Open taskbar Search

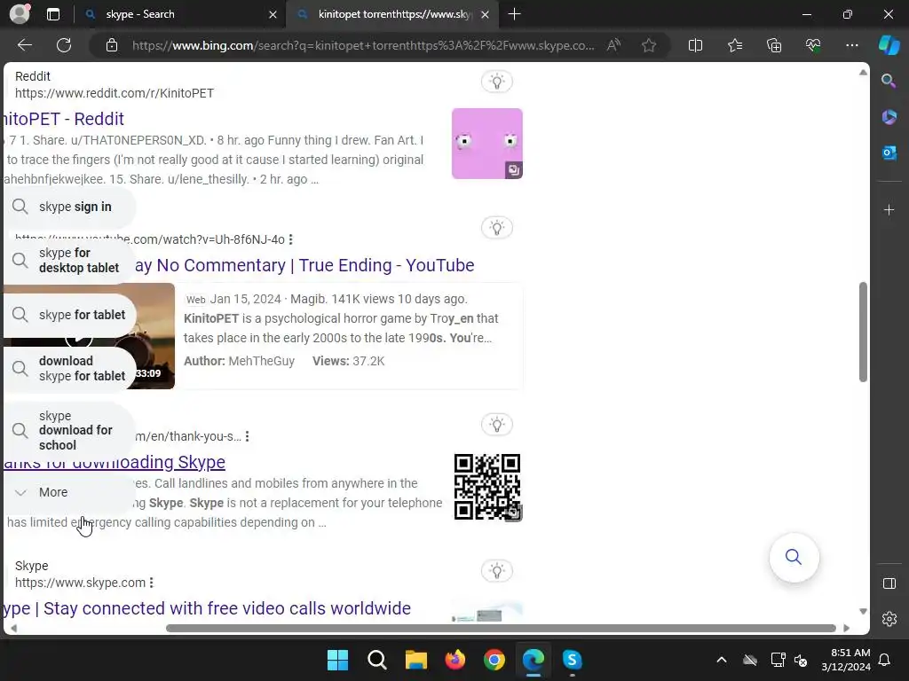(x=376, y=660)
